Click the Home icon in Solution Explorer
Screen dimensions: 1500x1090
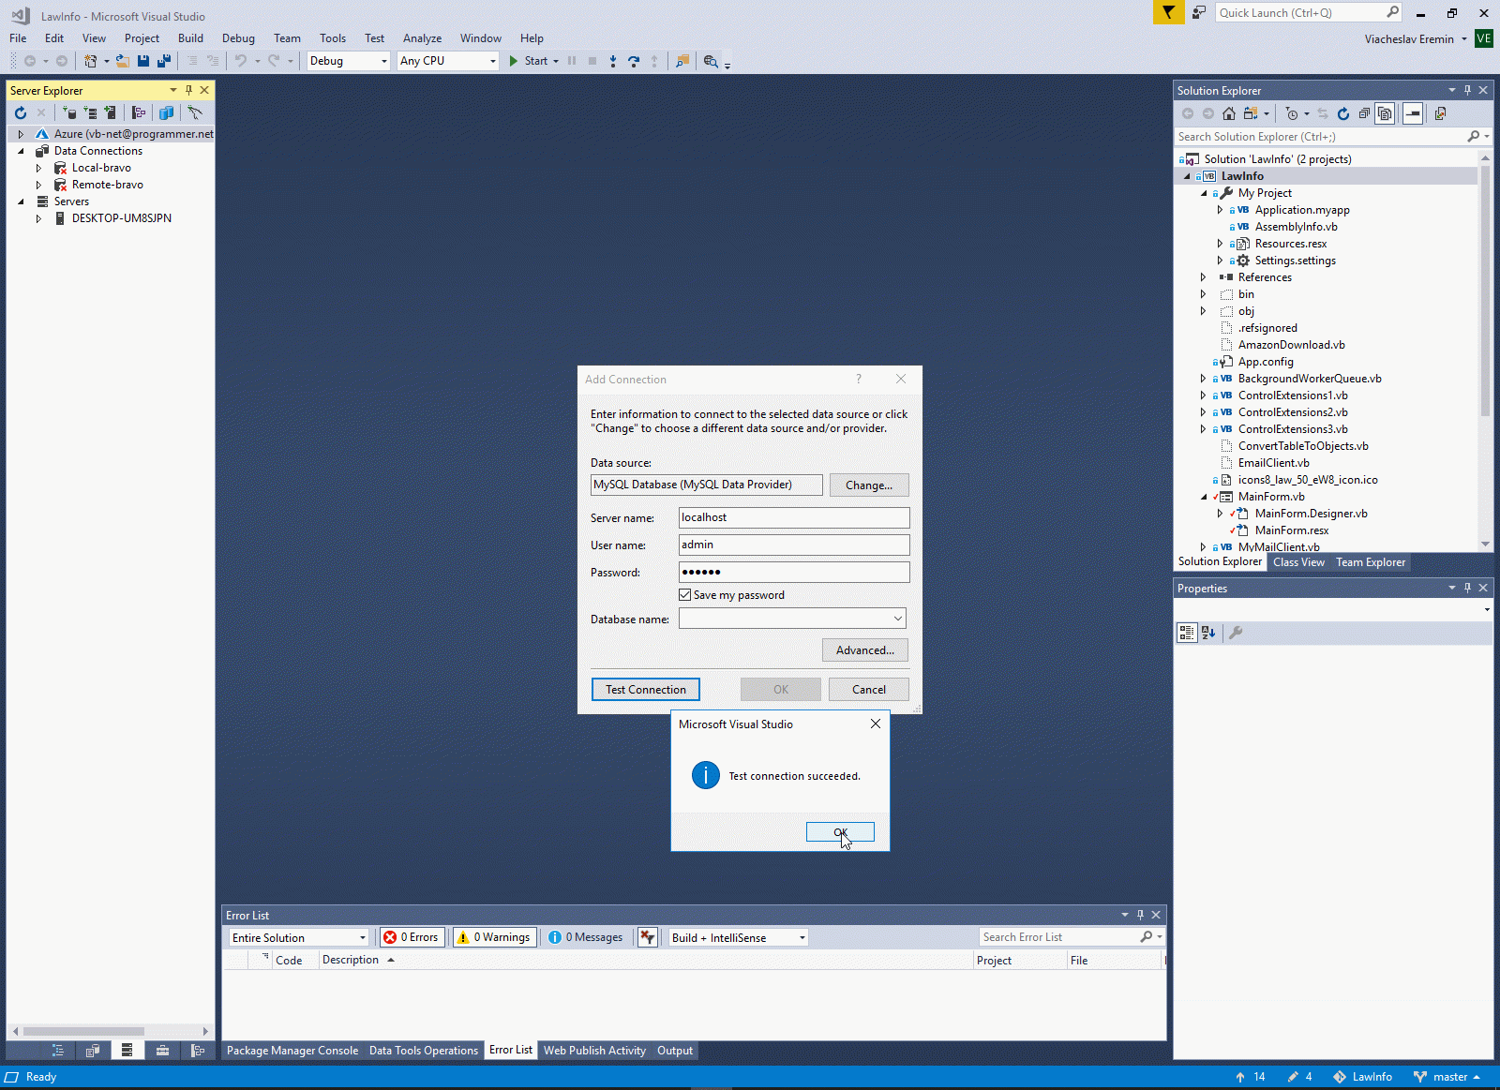pos(1229,113)
